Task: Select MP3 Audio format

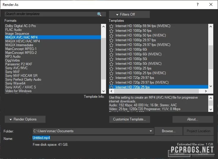Action: (53, 57)
